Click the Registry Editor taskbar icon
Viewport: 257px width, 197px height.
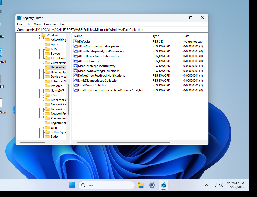click(164, 185)
